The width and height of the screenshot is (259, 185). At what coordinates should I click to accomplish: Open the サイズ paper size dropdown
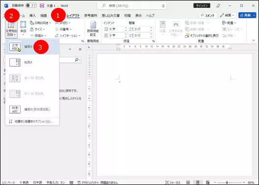[x=37, y=29]
